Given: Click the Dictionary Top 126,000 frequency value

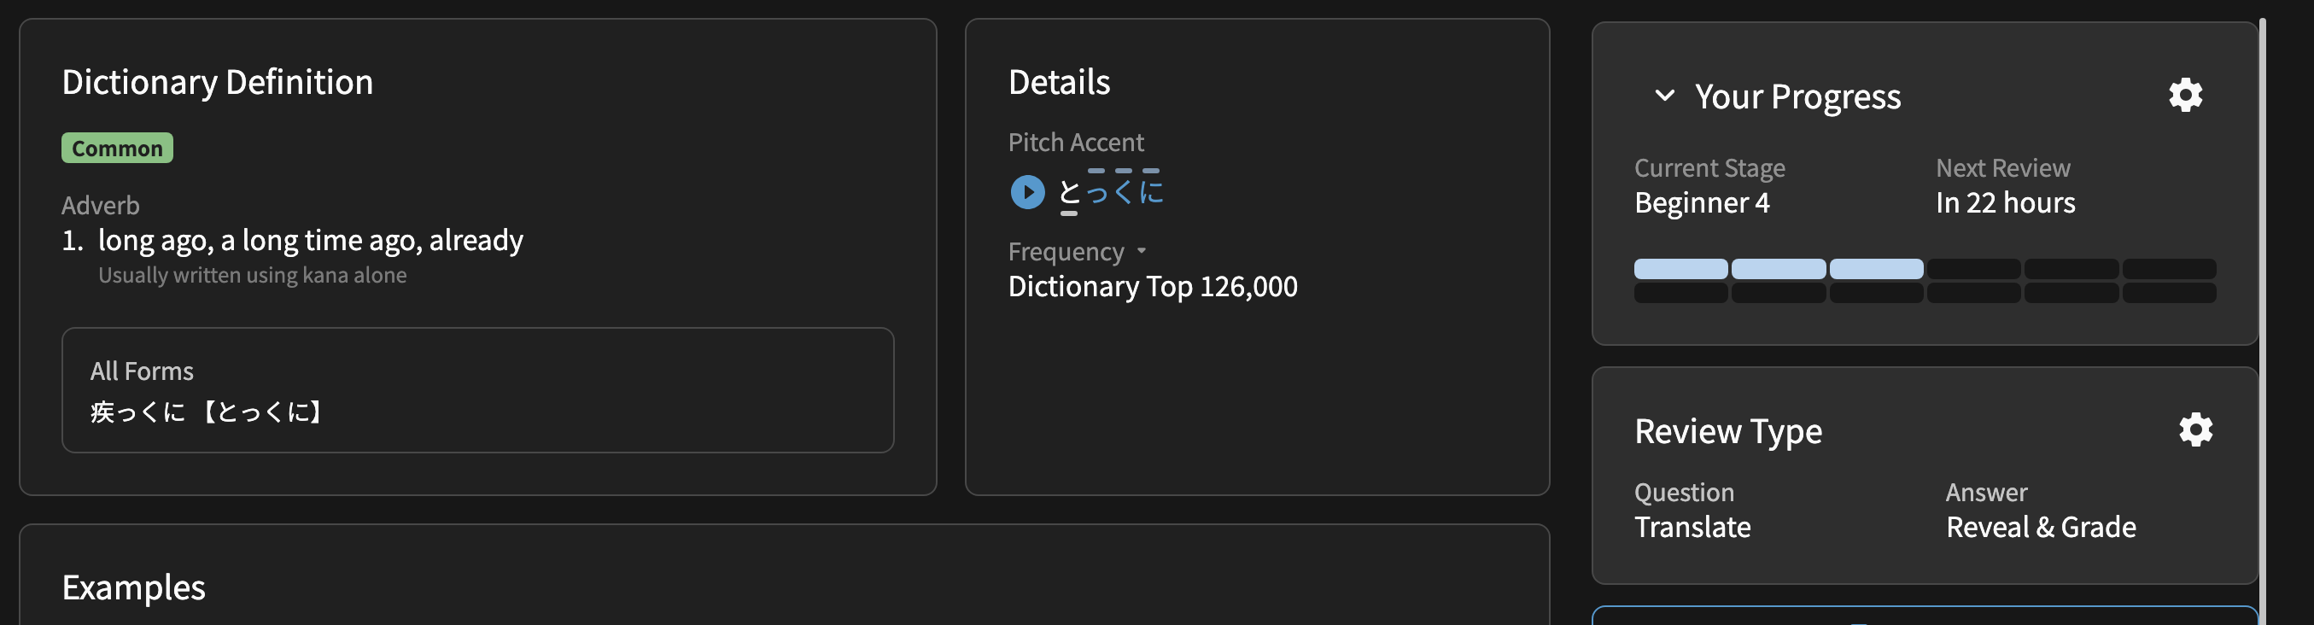Looking at the screenshot, I should (x=1153, y=287).
